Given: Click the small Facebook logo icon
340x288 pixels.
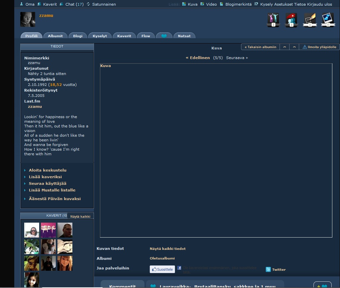Looking at the screenshot, I should point(179,268).
